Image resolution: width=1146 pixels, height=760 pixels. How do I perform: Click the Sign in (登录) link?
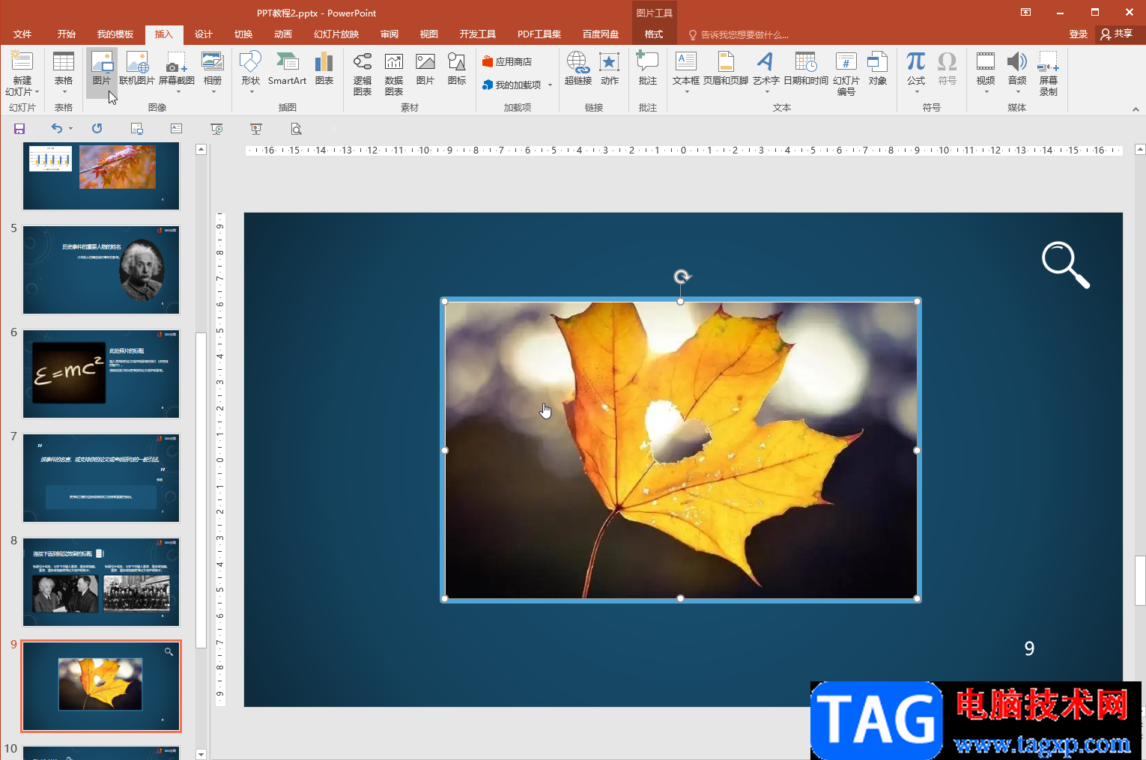pyautogui.click(x=1079, y=34)
